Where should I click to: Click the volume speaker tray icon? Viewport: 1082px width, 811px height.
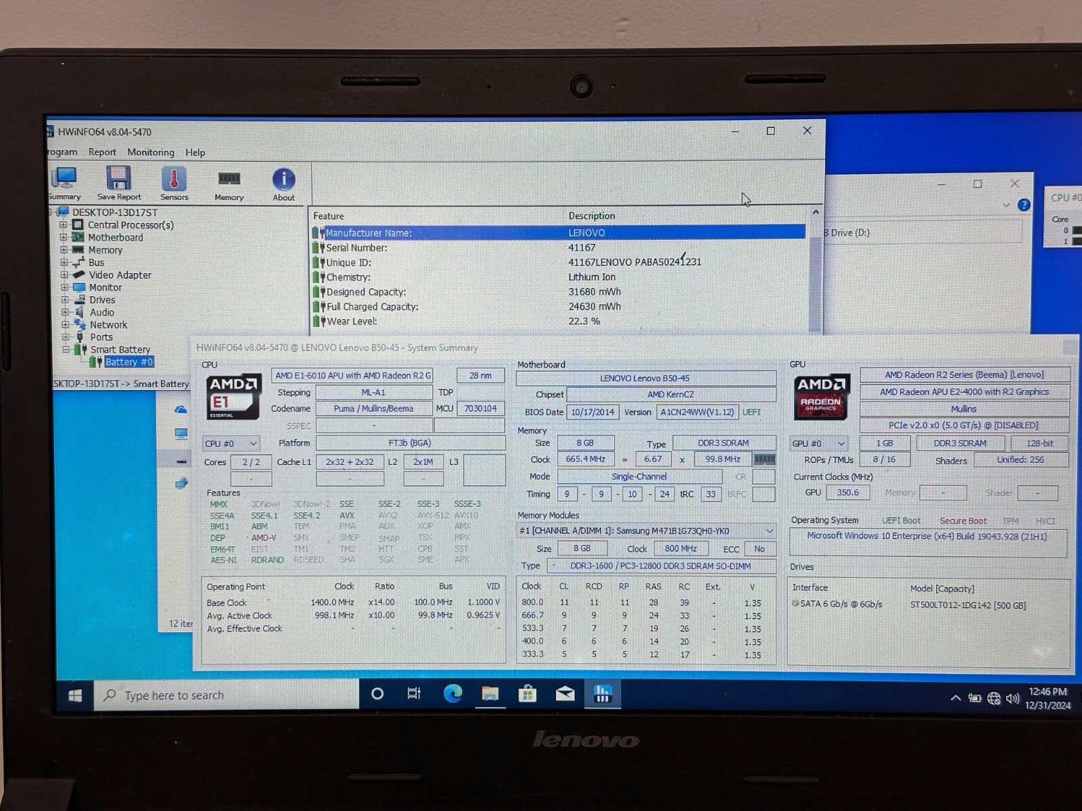click(x=1012, y=699)
